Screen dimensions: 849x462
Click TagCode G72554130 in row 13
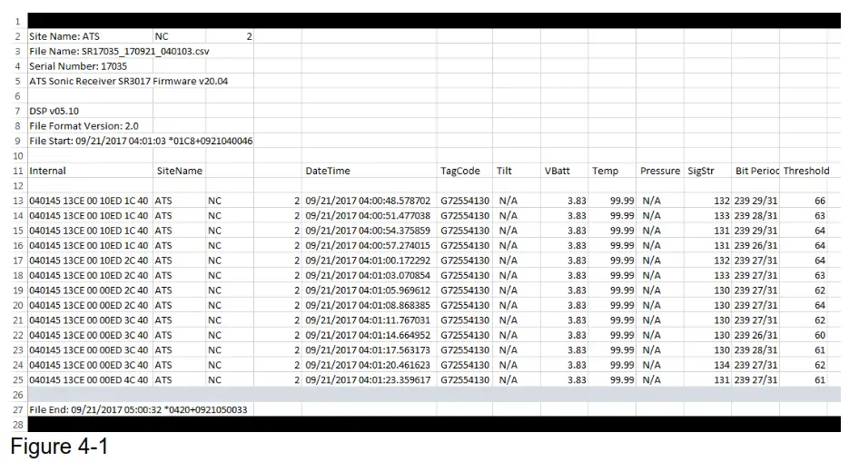[465, 201]
